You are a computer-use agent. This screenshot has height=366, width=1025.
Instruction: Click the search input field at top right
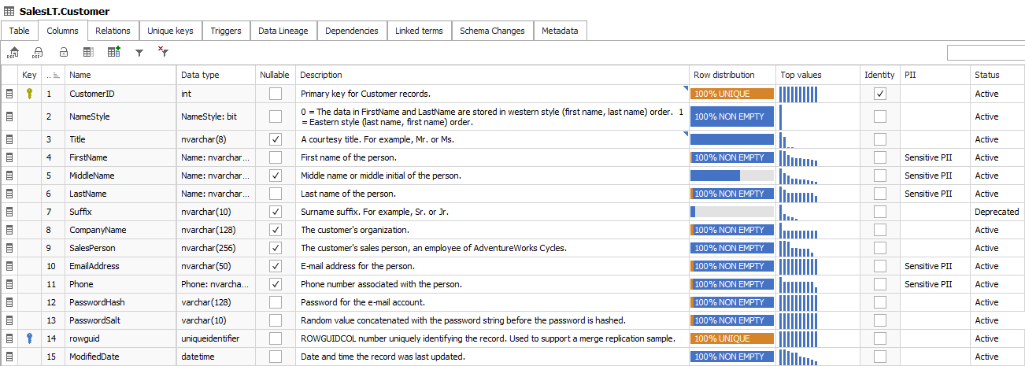[x=985, y=53]
